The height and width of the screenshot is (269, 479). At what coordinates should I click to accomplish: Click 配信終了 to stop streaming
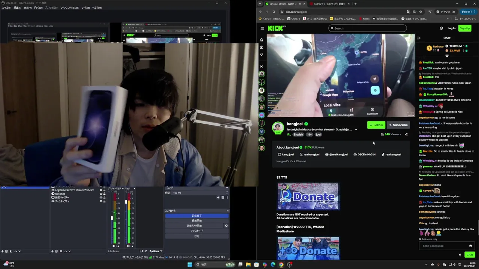(196, 216)
